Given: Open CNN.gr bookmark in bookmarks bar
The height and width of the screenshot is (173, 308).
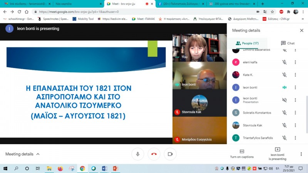Looking at the screenshot, I should pyautogui.click(x=273, y=19).
